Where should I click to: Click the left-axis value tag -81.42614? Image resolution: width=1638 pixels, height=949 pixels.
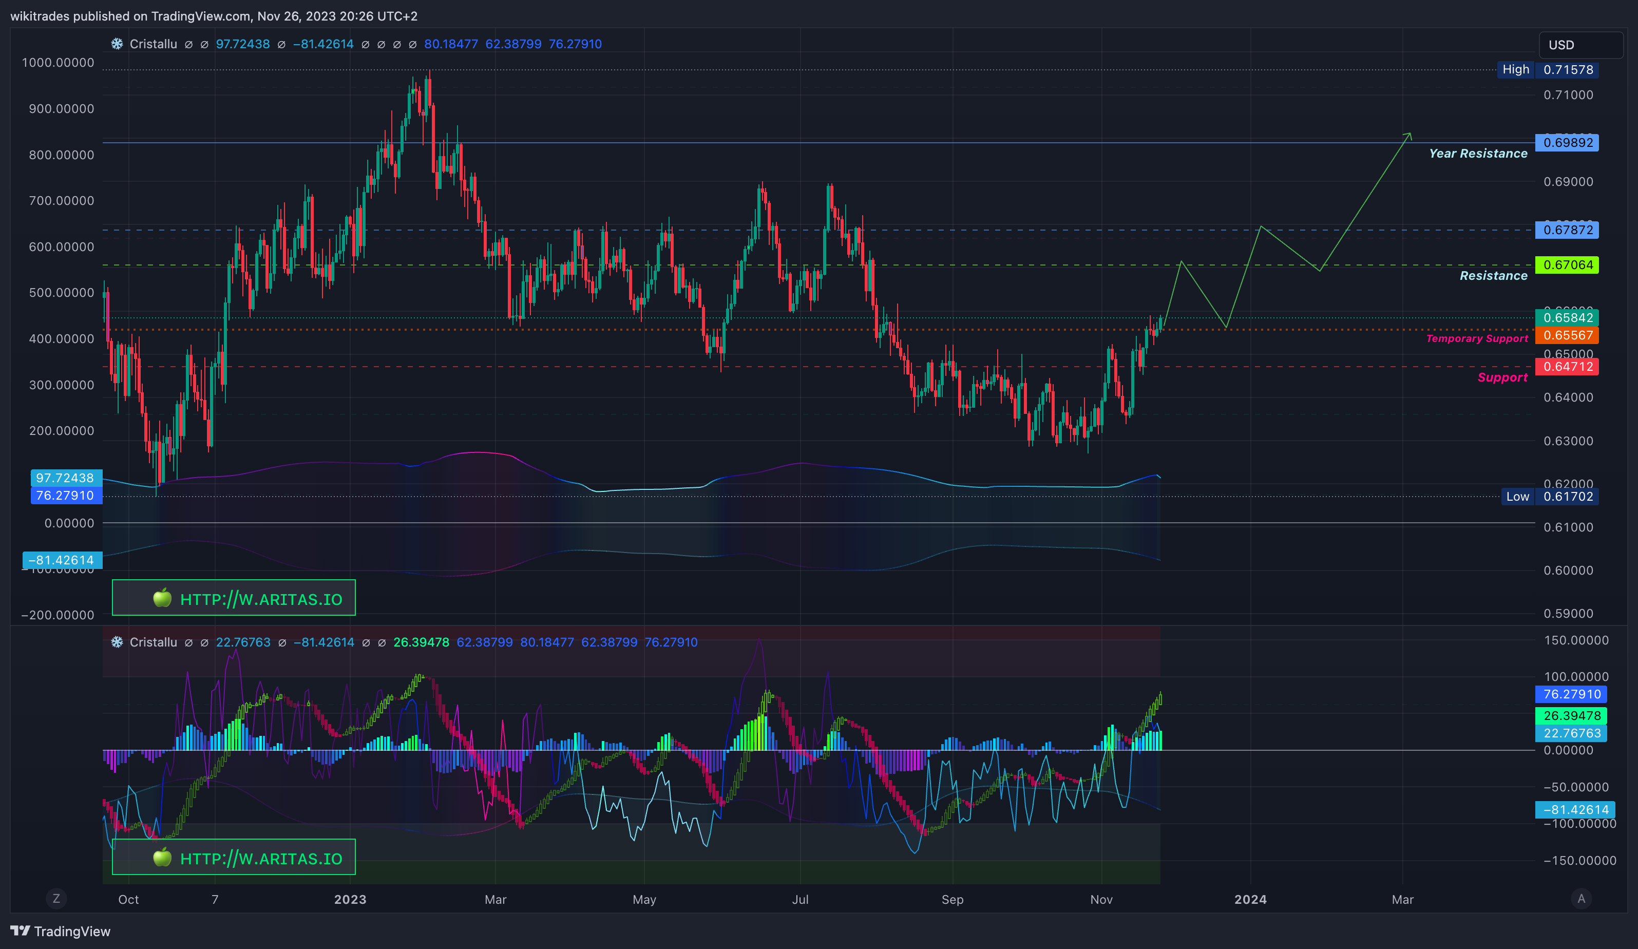(x=63, y=560)
